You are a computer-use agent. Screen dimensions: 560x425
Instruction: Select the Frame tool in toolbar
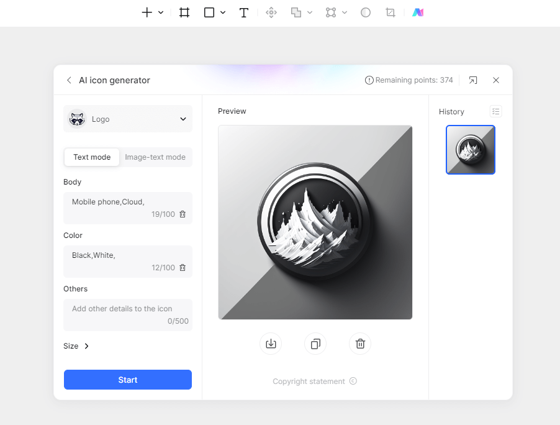coord(184,12)
